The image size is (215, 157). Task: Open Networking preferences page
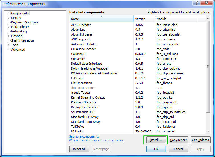pyautogui.click(x=19, y=31)
